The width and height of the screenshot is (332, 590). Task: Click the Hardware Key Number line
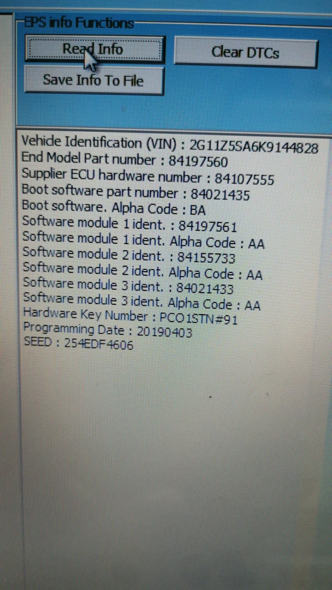(x=131, y=316)
